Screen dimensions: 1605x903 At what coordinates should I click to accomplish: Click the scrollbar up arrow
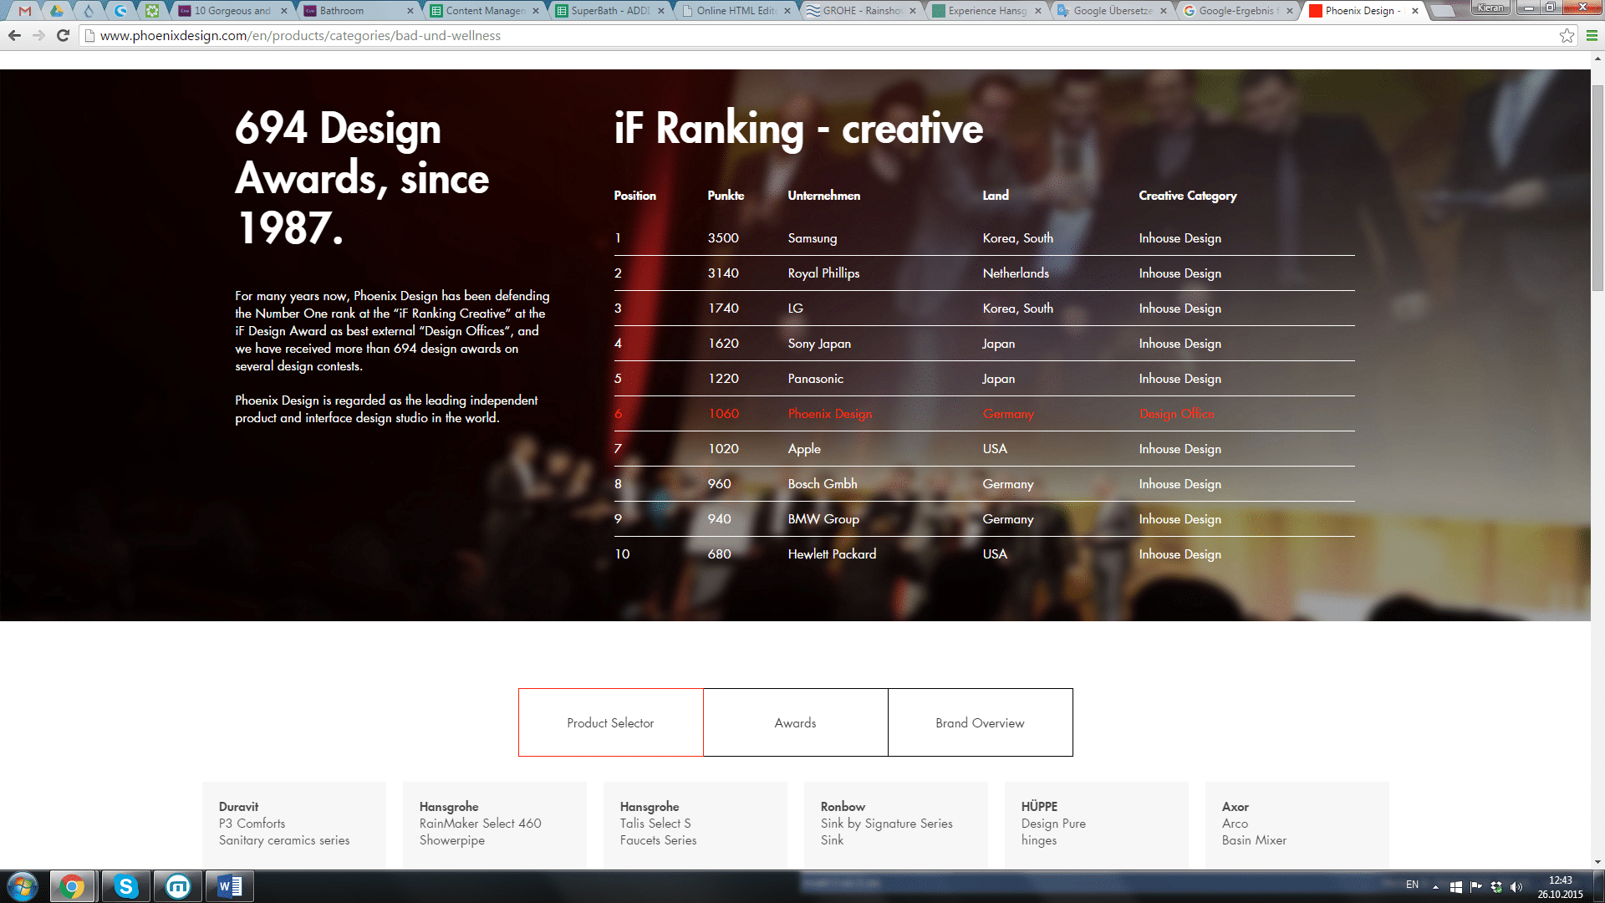pyautogui.click(x=1597, y=59)
